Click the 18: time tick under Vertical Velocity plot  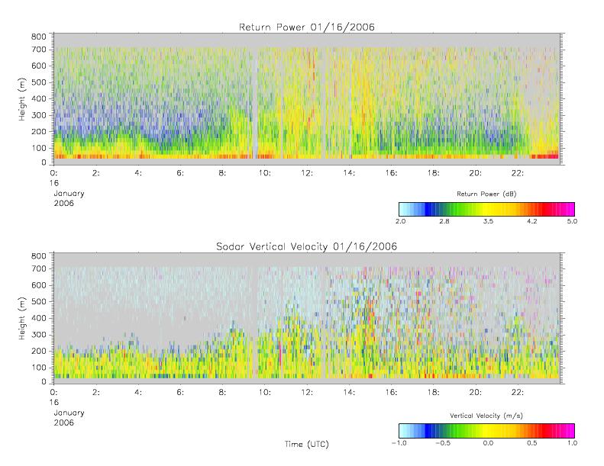click(x=433, y=393)
